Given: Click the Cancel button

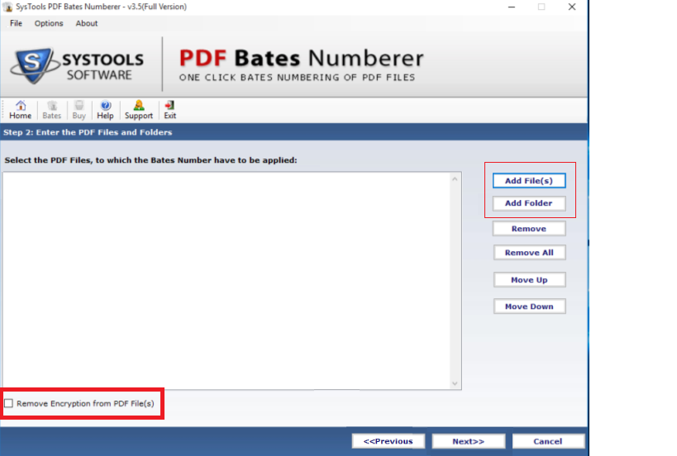Looking at the screenshot, I should click(548, 441).
